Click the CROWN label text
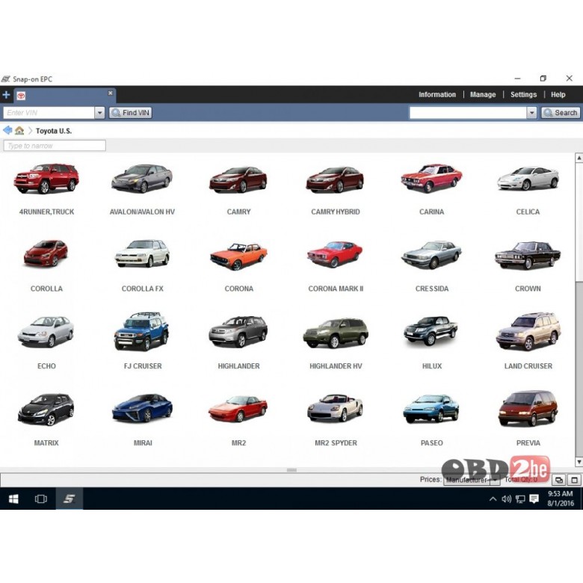The image size is (583, 583). click(528, 289)
